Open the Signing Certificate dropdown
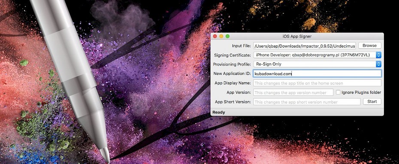 (x=317, y=55)
